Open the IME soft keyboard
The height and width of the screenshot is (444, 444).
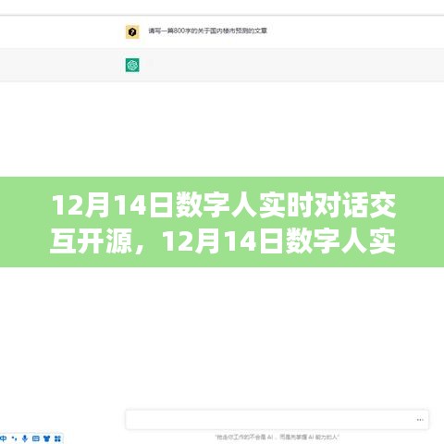point(36,438)
